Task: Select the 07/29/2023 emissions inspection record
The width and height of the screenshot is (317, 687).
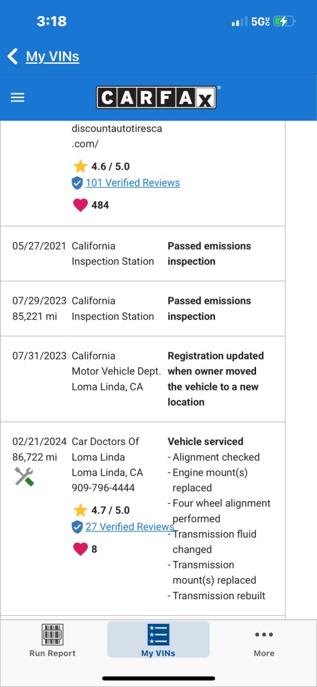Action: 142,309
